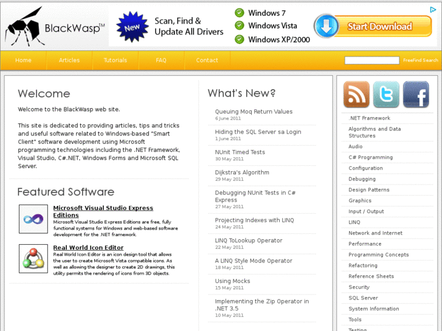Image resolution: width=442 pixels, height=331 pixels.
Task: Open the RSS feed icon
Action: (356, 94)
